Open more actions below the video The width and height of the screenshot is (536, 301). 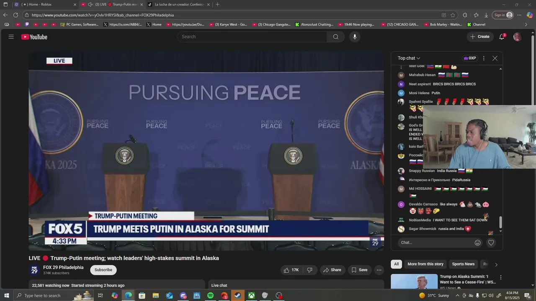point(379,270)
